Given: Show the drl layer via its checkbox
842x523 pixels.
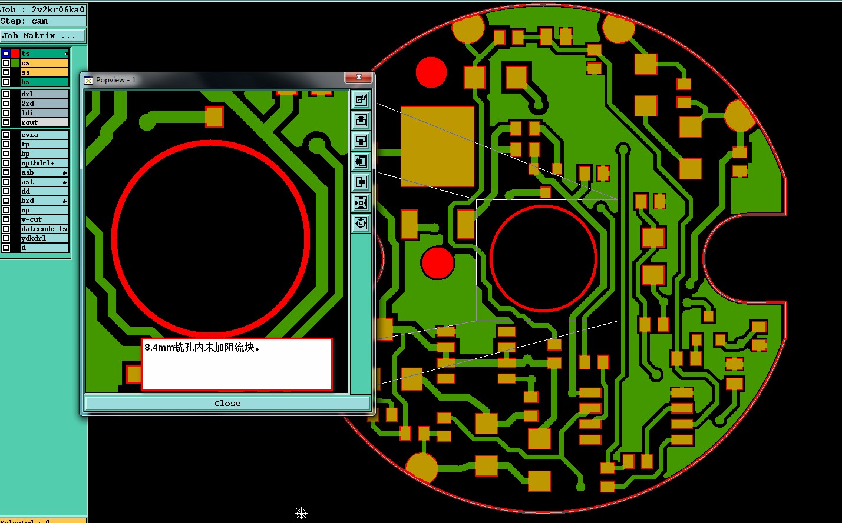Looking at the screenshot, I should (x=6, y=94).
